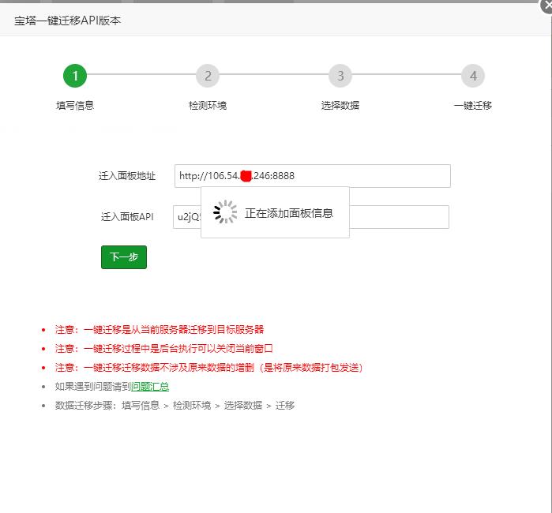Click the 选择数据 step label
The height and width of the screenshot is (513, 552).
(340, 105)
